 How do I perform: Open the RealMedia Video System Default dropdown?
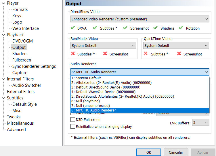pyautogui.click(x=104, y=46)
